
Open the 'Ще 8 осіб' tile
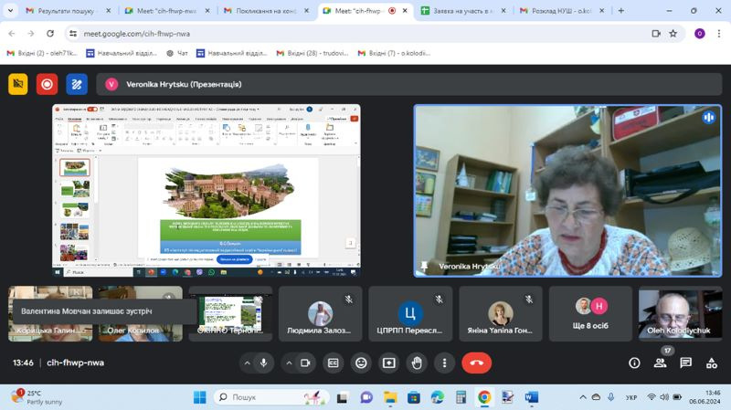click(590, 313)
